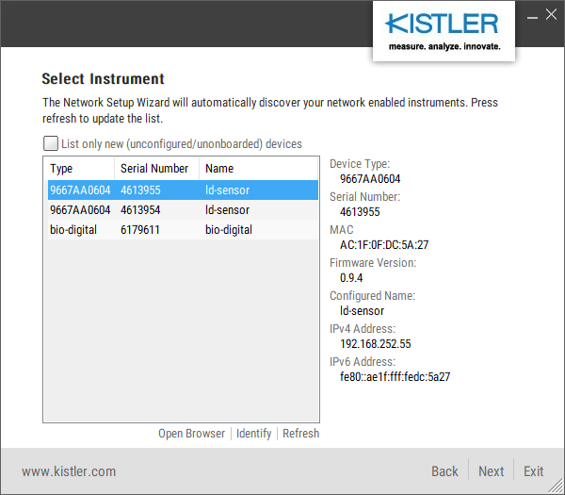Click empty area of device list
This screenshot has width=565, height=495.
pyautogui.click(x=182, y=330)
